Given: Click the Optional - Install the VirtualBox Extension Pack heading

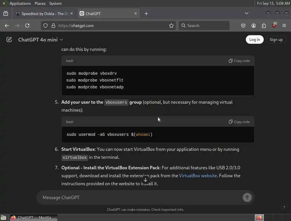Looking at the screenshot, I should [111, 168].
